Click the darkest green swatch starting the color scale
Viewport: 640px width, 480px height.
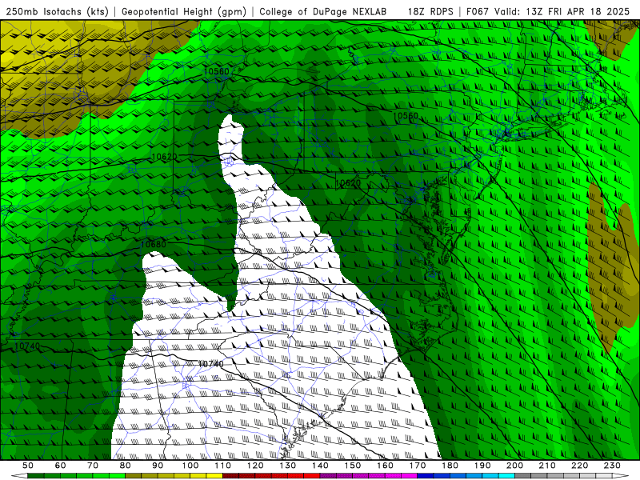pos(35,476)
